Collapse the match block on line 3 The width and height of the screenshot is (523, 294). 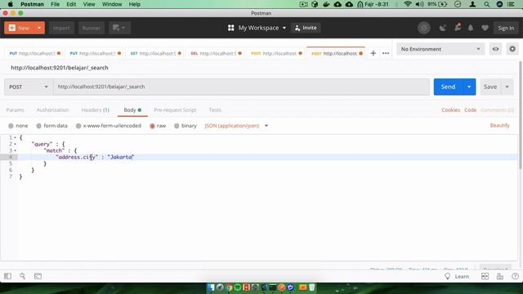15,150
